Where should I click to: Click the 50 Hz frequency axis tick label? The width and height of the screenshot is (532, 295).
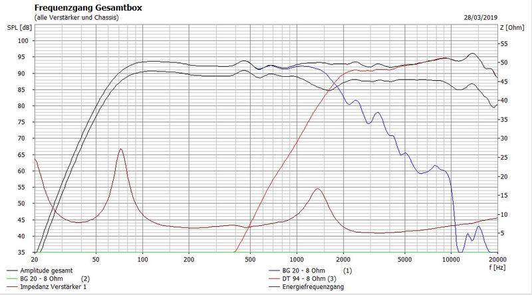click(96, 259)
